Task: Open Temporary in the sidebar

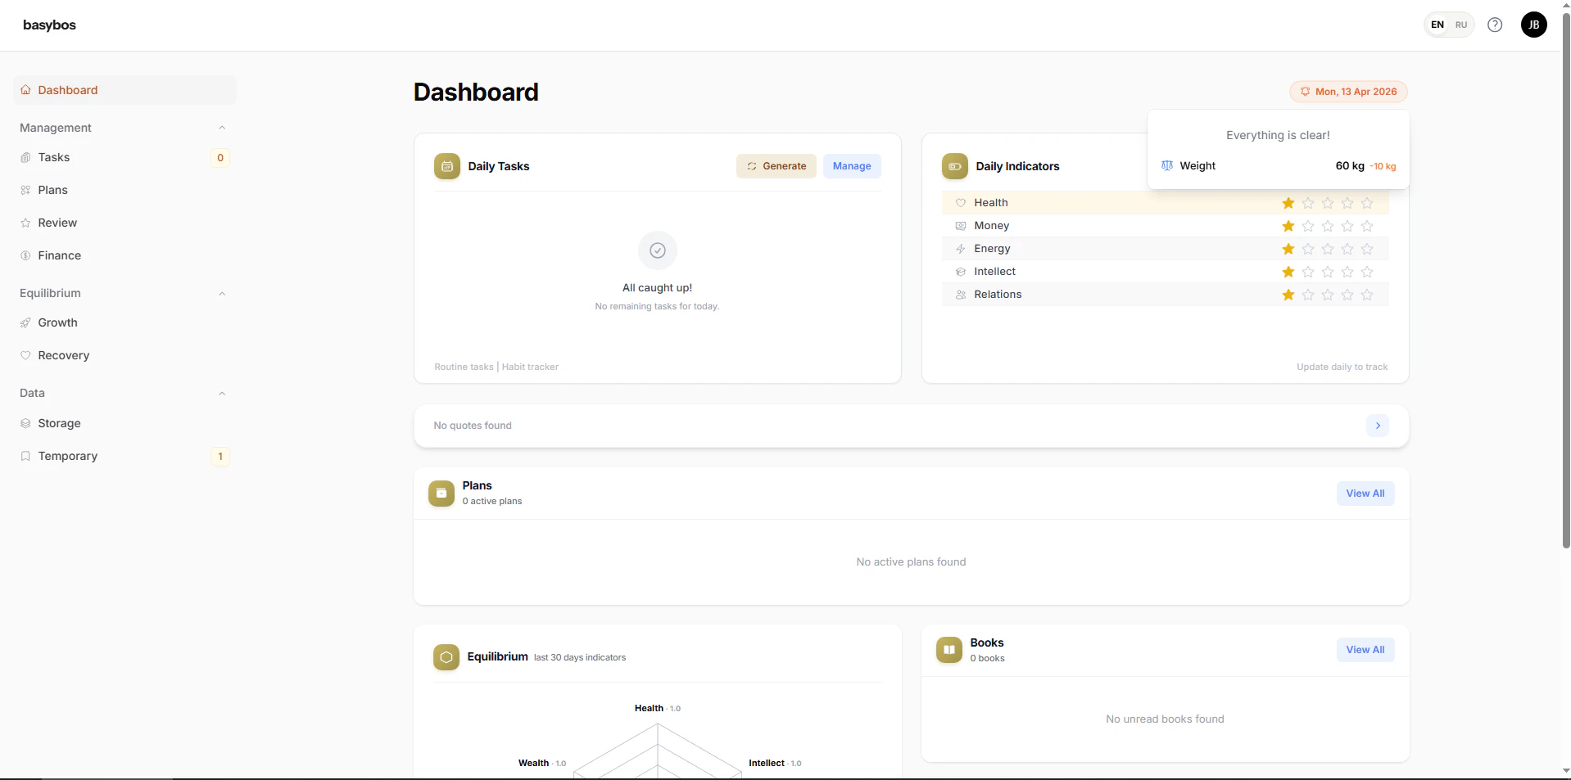Action: [125, 456]
